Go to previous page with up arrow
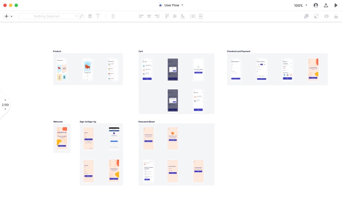342x209 pixels. 5,100
